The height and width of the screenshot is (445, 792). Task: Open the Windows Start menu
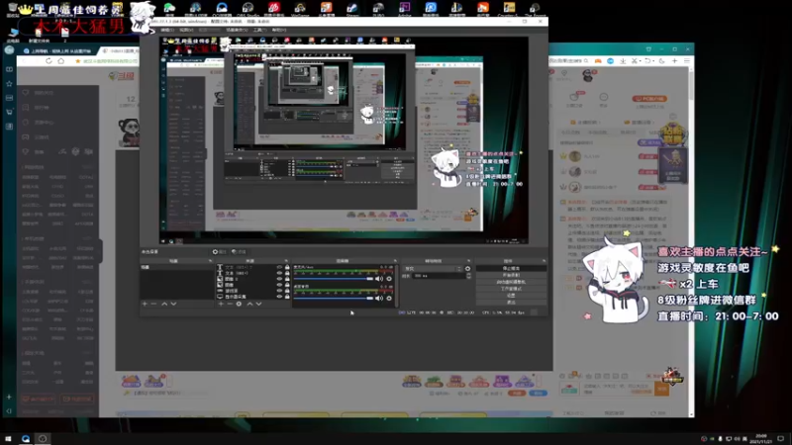(x=8, y=439)
